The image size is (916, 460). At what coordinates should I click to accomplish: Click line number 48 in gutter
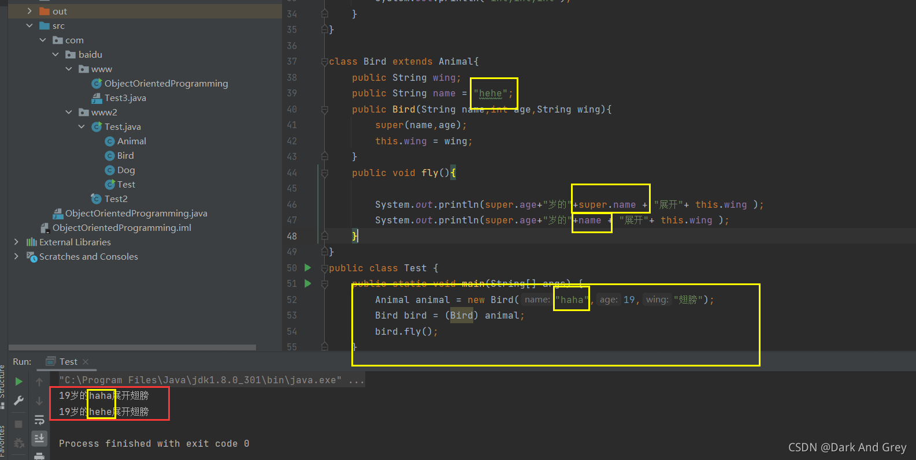click(292, 236)
